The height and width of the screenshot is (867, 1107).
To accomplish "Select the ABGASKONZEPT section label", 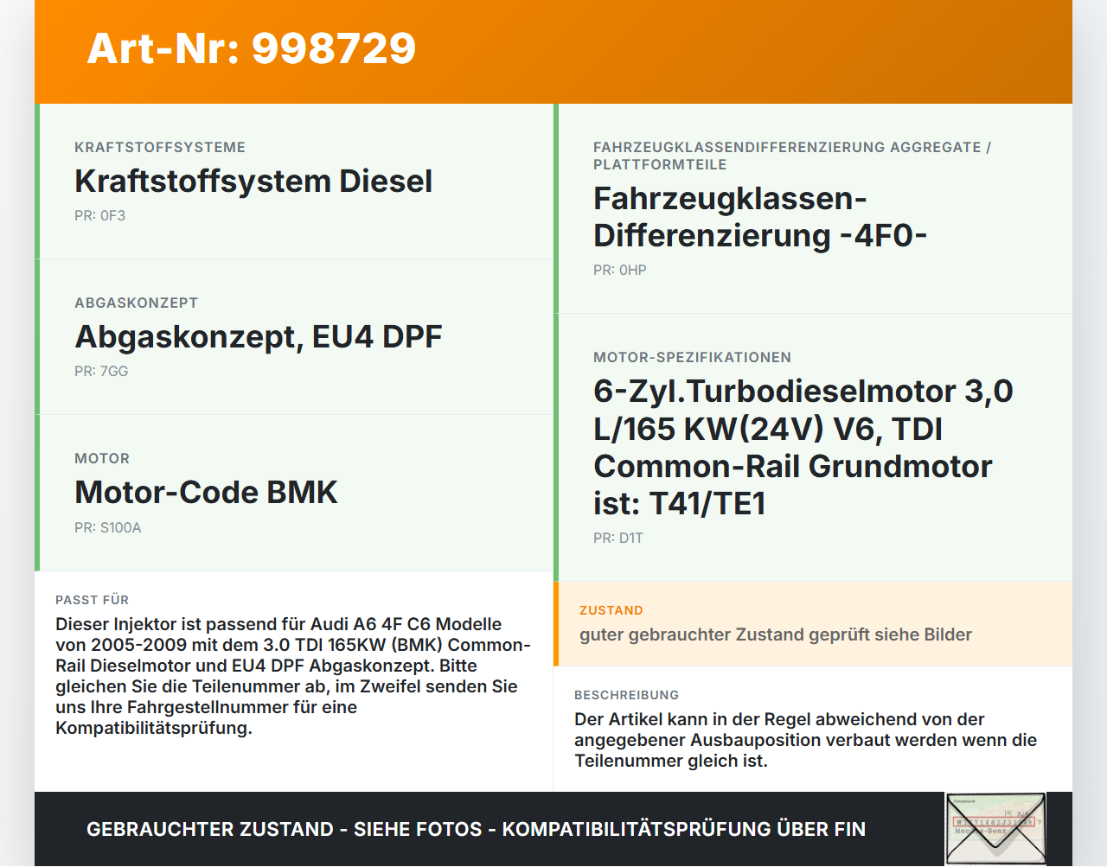I will click(x=136, y=303).
